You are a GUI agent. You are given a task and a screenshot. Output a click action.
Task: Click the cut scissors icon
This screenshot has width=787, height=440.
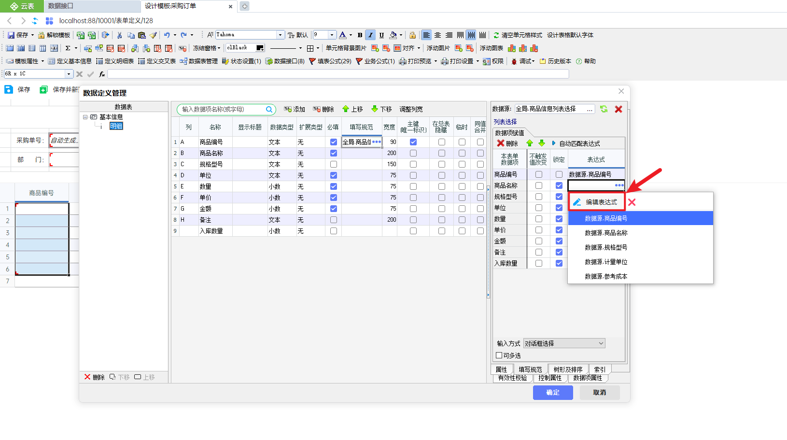[x=119, y=35]
